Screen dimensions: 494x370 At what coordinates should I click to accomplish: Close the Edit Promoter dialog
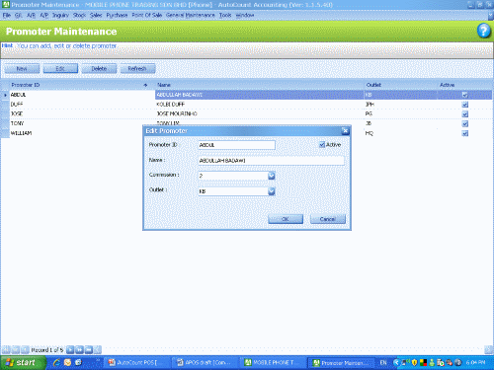tap(345, 131)
